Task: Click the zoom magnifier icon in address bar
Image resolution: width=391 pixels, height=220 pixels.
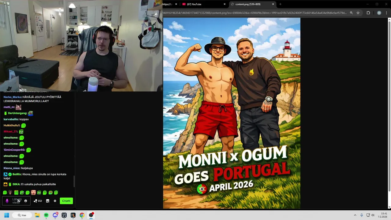Action: point(351,13)
